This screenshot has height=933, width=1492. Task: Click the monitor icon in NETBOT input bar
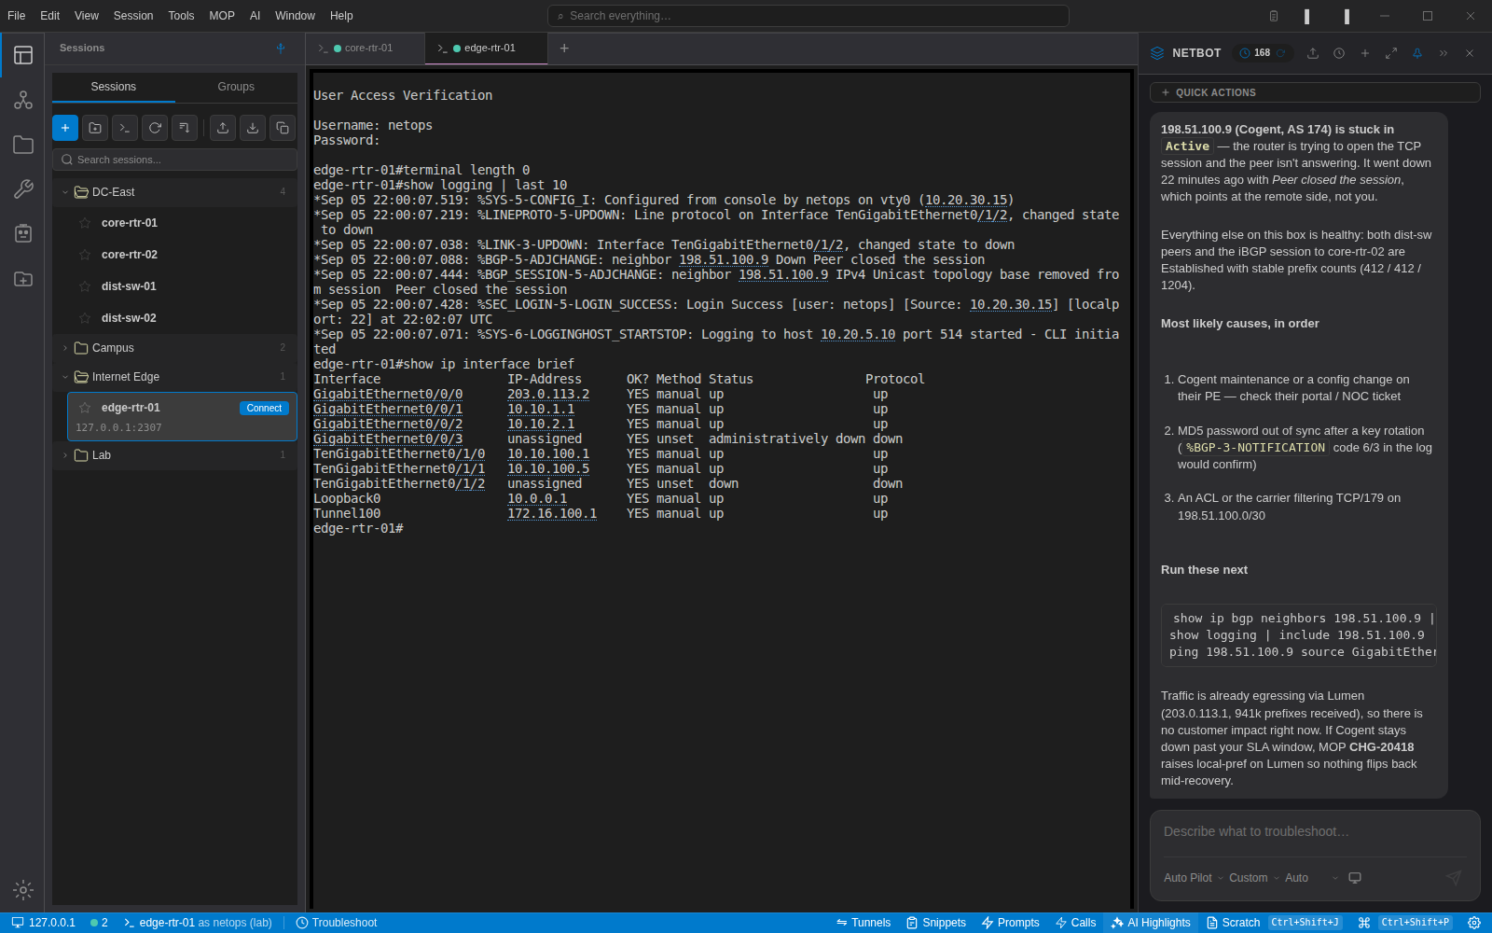(1355, 878)
